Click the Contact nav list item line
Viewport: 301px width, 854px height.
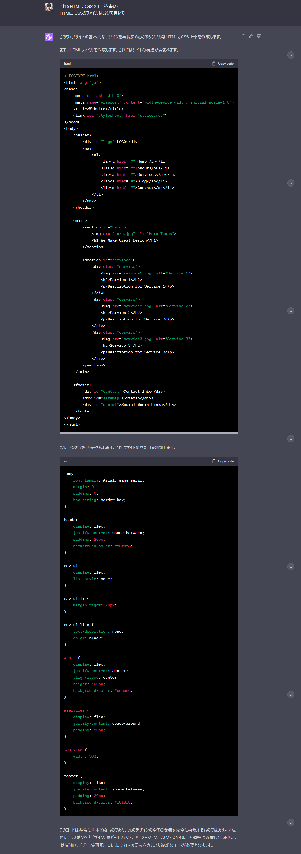tap(138, 188)
